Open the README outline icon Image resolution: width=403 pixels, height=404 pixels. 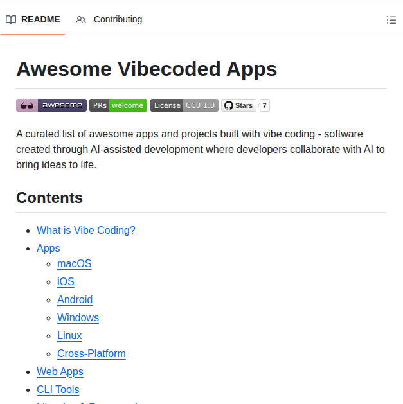click(x=391, y=20)
